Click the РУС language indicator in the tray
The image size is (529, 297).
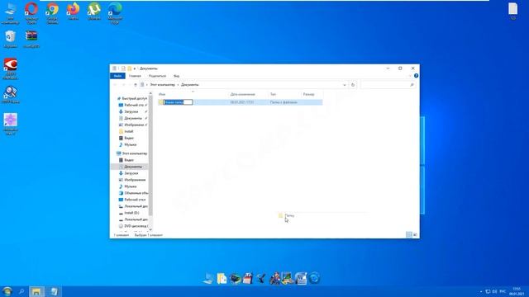coord(503,291)
